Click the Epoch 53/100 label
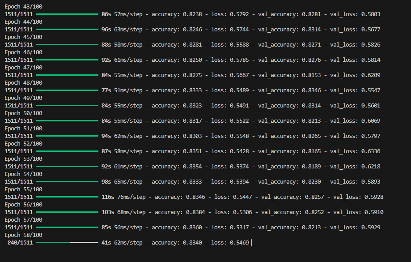This screenshot has height=262, width=411. tap(23, 159)
